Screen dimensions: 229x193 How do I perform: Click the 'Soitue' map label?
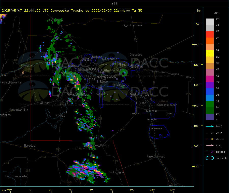(x=135, y=113)
